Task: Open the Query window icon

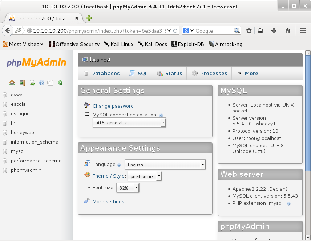Action: click(32, 83)
